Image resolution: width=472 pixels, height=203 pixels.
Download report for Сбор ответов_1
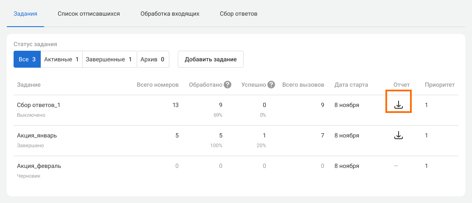click(x=398, y=105)
